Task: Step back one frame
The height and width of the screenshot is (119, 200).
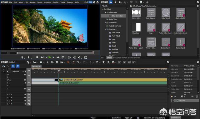Action: [x=47, y=57]
